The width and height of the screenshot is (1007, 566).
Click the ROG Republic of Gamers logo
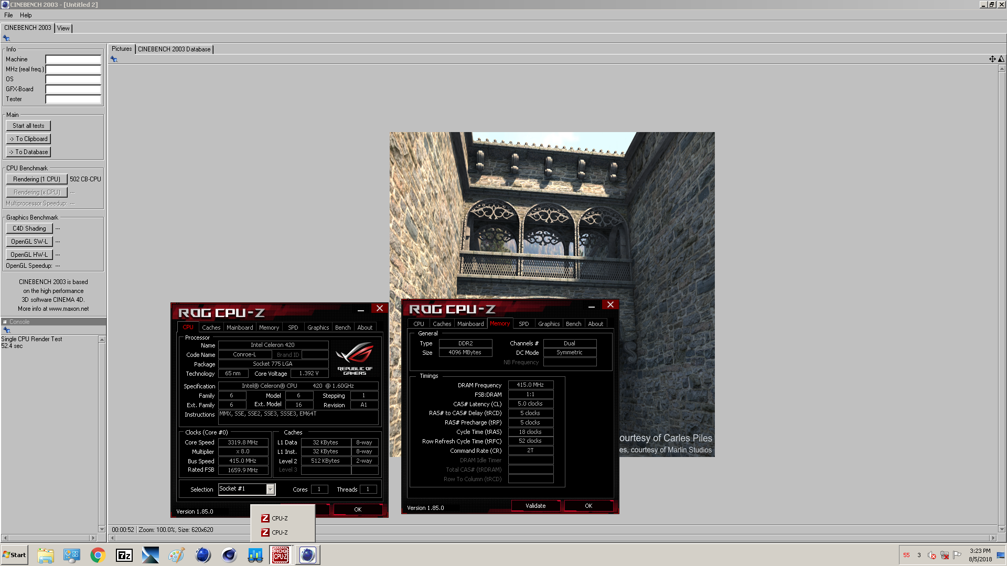point(355,358)
